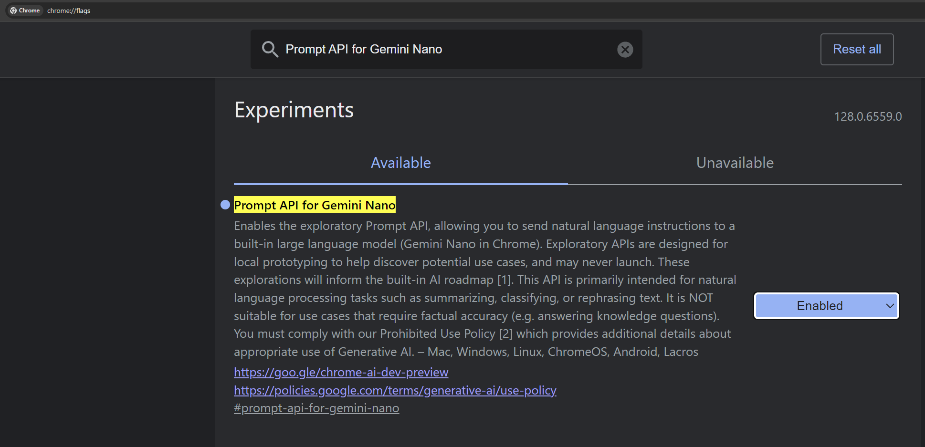Screen dimensions: 925x447
Task: Visit the generative-ai use-policy link
Action: click(395, 390)
